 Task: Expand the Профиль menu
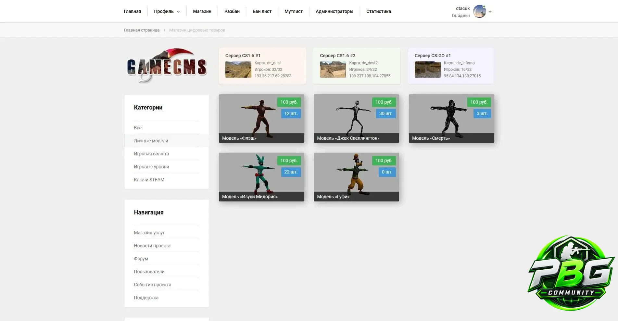pos(167,11)
